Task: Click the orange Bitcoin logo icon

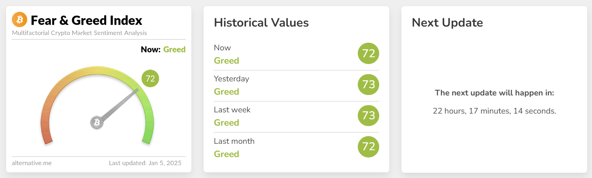Action: point(19,19)
